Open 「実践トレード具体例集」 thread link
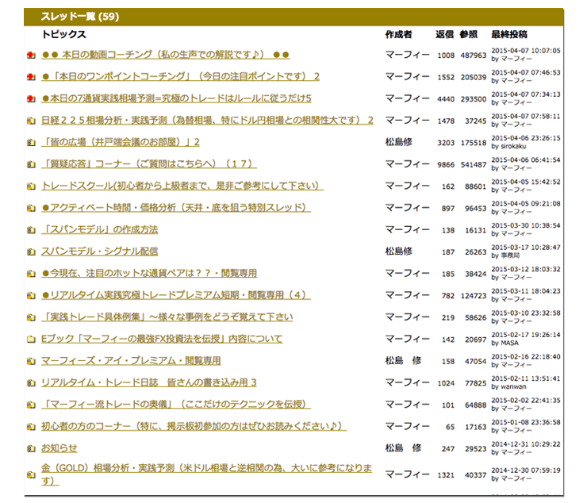Screen dimensions: 587x503 (x=167, y=317)
